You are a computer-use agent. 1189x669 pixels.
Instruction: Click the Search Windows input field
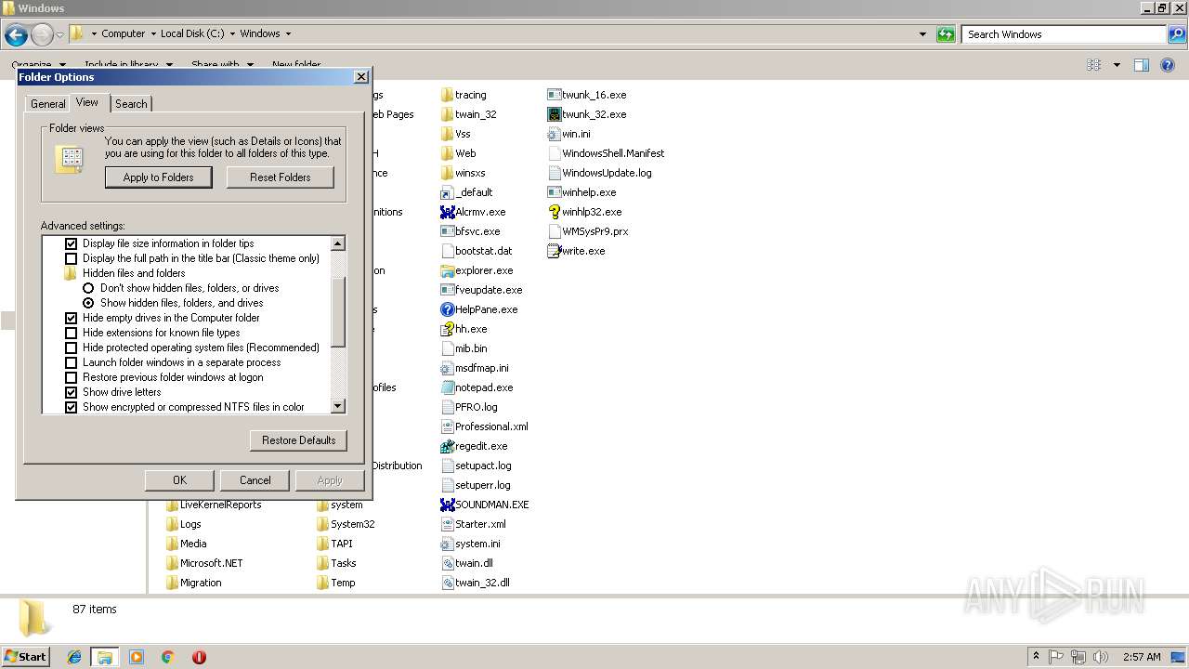(x=1065, y=34)
